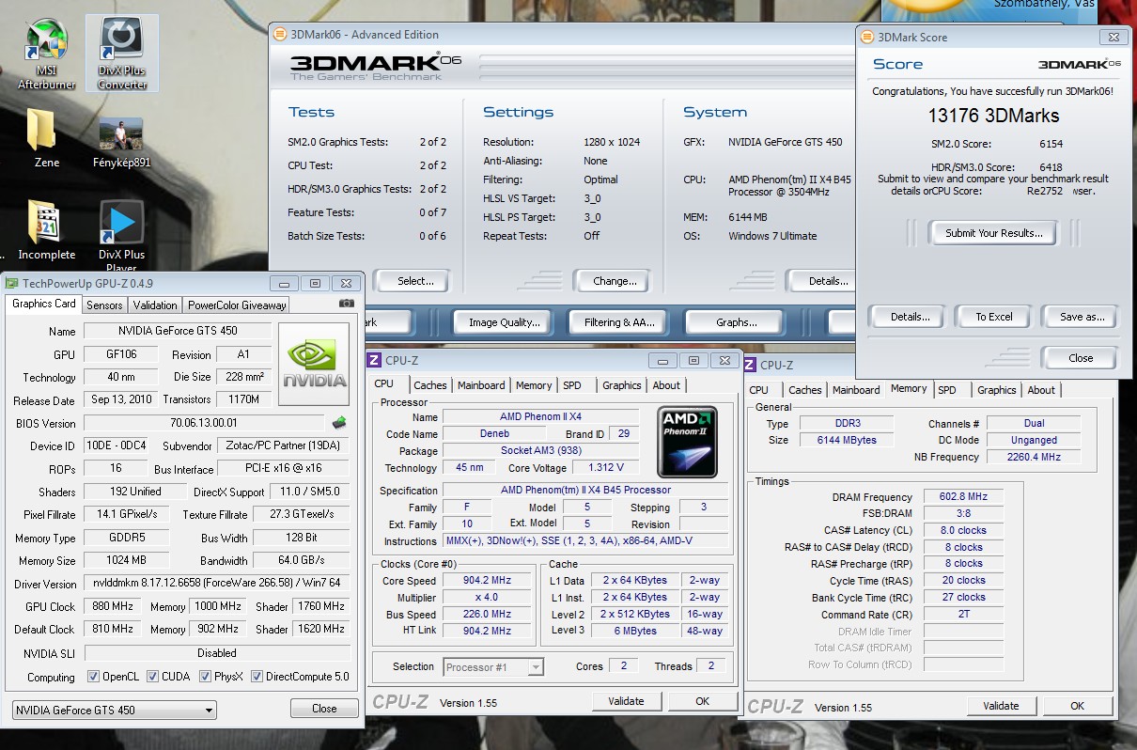Open DivX Plus Converter desktop shortcut

pyautogui.click(x=122, y=54)
